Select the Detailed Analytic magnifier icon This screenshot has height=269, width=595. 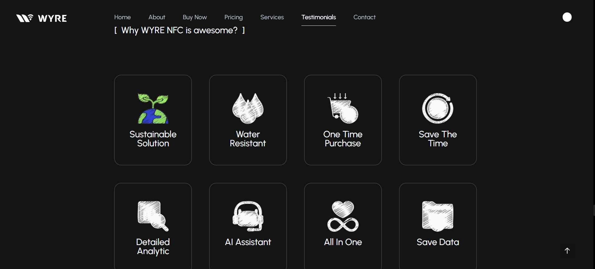(153, 216)
